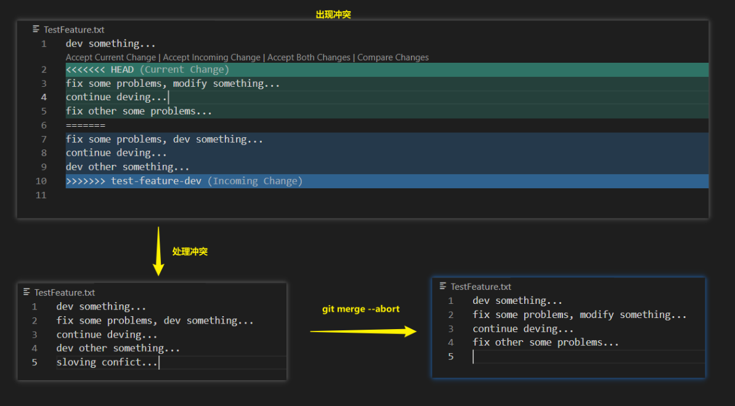Click Compare Changes
Viewport: 735px width, 406px height.
coord(393,57)
